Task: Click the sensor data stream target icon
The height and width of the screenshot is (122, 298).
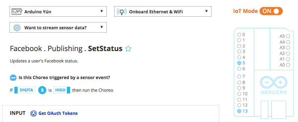Action: [17, 28]
